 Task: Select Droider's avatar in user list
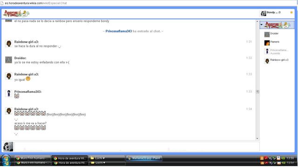pos(267,34)
